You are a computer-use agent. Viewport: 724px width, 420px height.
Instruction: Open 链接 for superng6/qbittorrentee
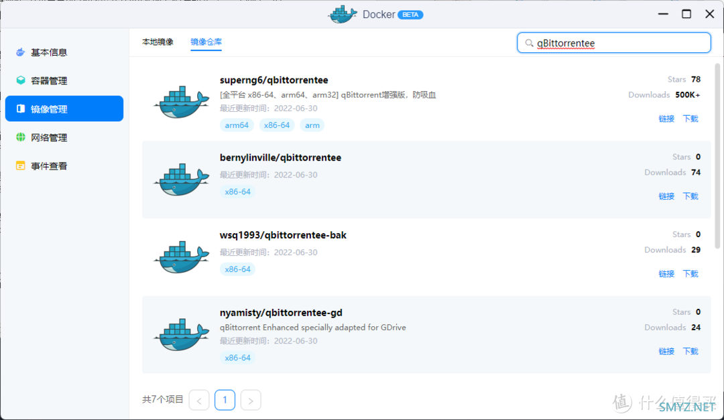coord(666,119)
